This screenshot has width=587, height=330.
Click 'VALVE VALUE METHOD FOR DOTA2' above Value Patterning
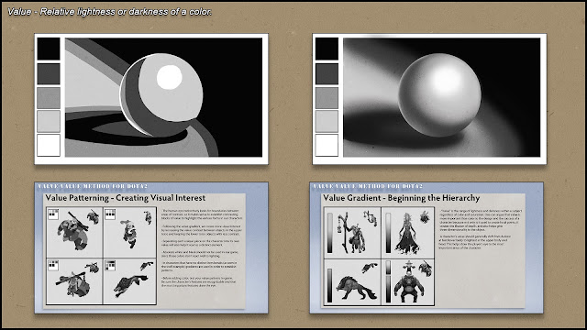click(93, 186)
